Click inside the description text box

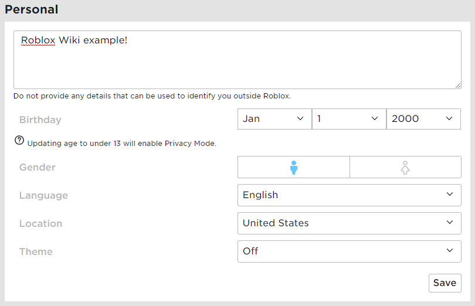(x=237, y=64)
